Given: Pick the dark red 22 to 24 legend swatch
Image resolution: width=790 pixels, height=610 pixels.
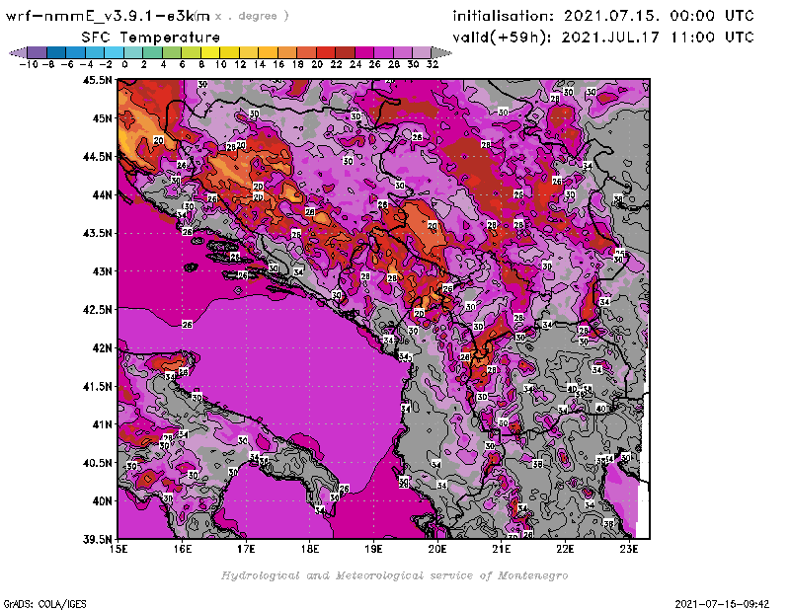Looking at the screenshot, I should (x=345, y=52).
